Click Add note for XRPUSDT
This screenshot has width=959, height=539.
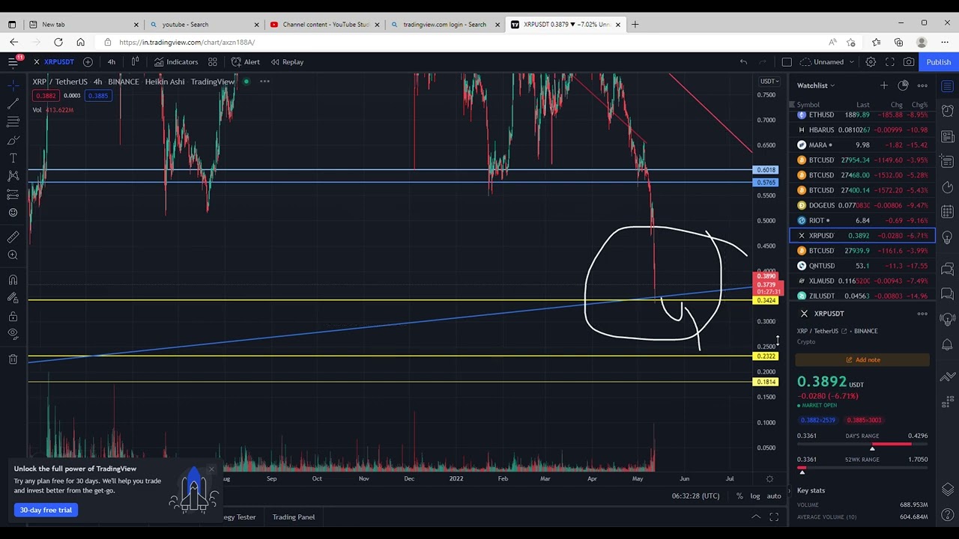tap(863, 360)
